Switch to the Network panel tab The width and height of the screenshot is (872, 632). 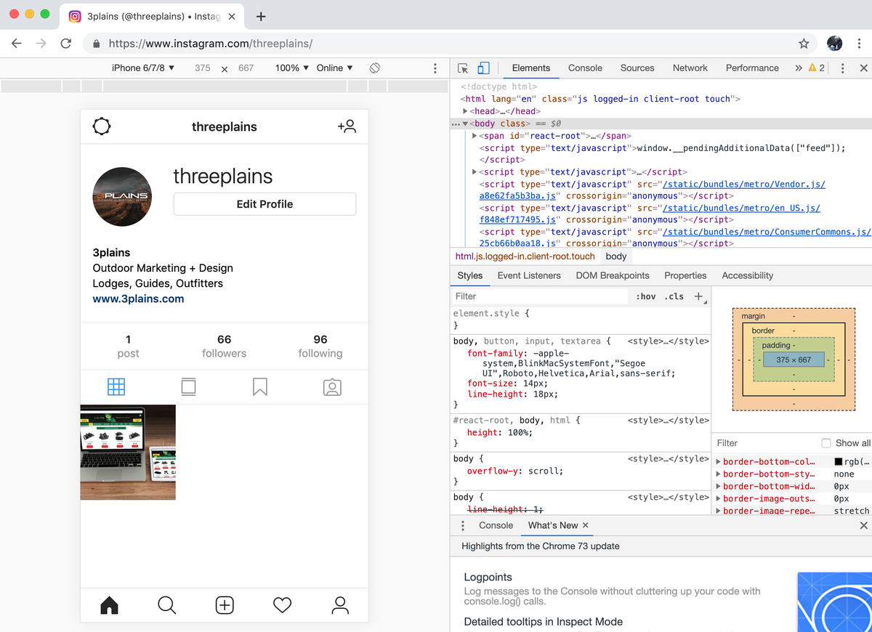(690, 68)
